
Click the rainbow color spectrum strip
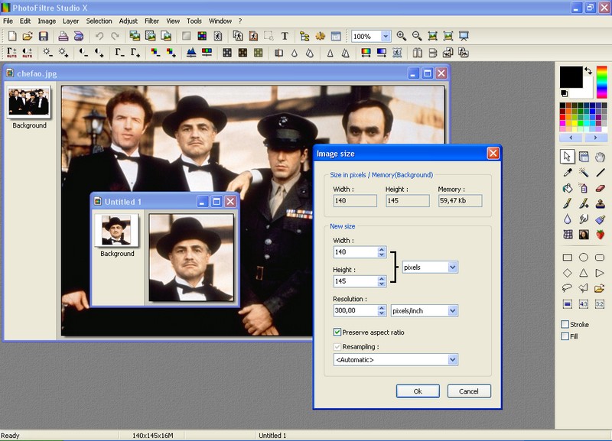click(601, 83)
